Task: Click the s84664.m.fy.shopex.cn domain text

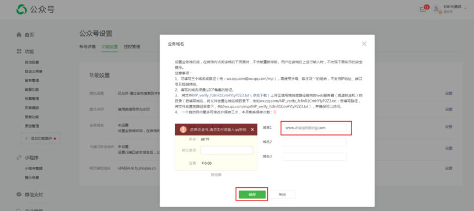Action: (137, 169)
